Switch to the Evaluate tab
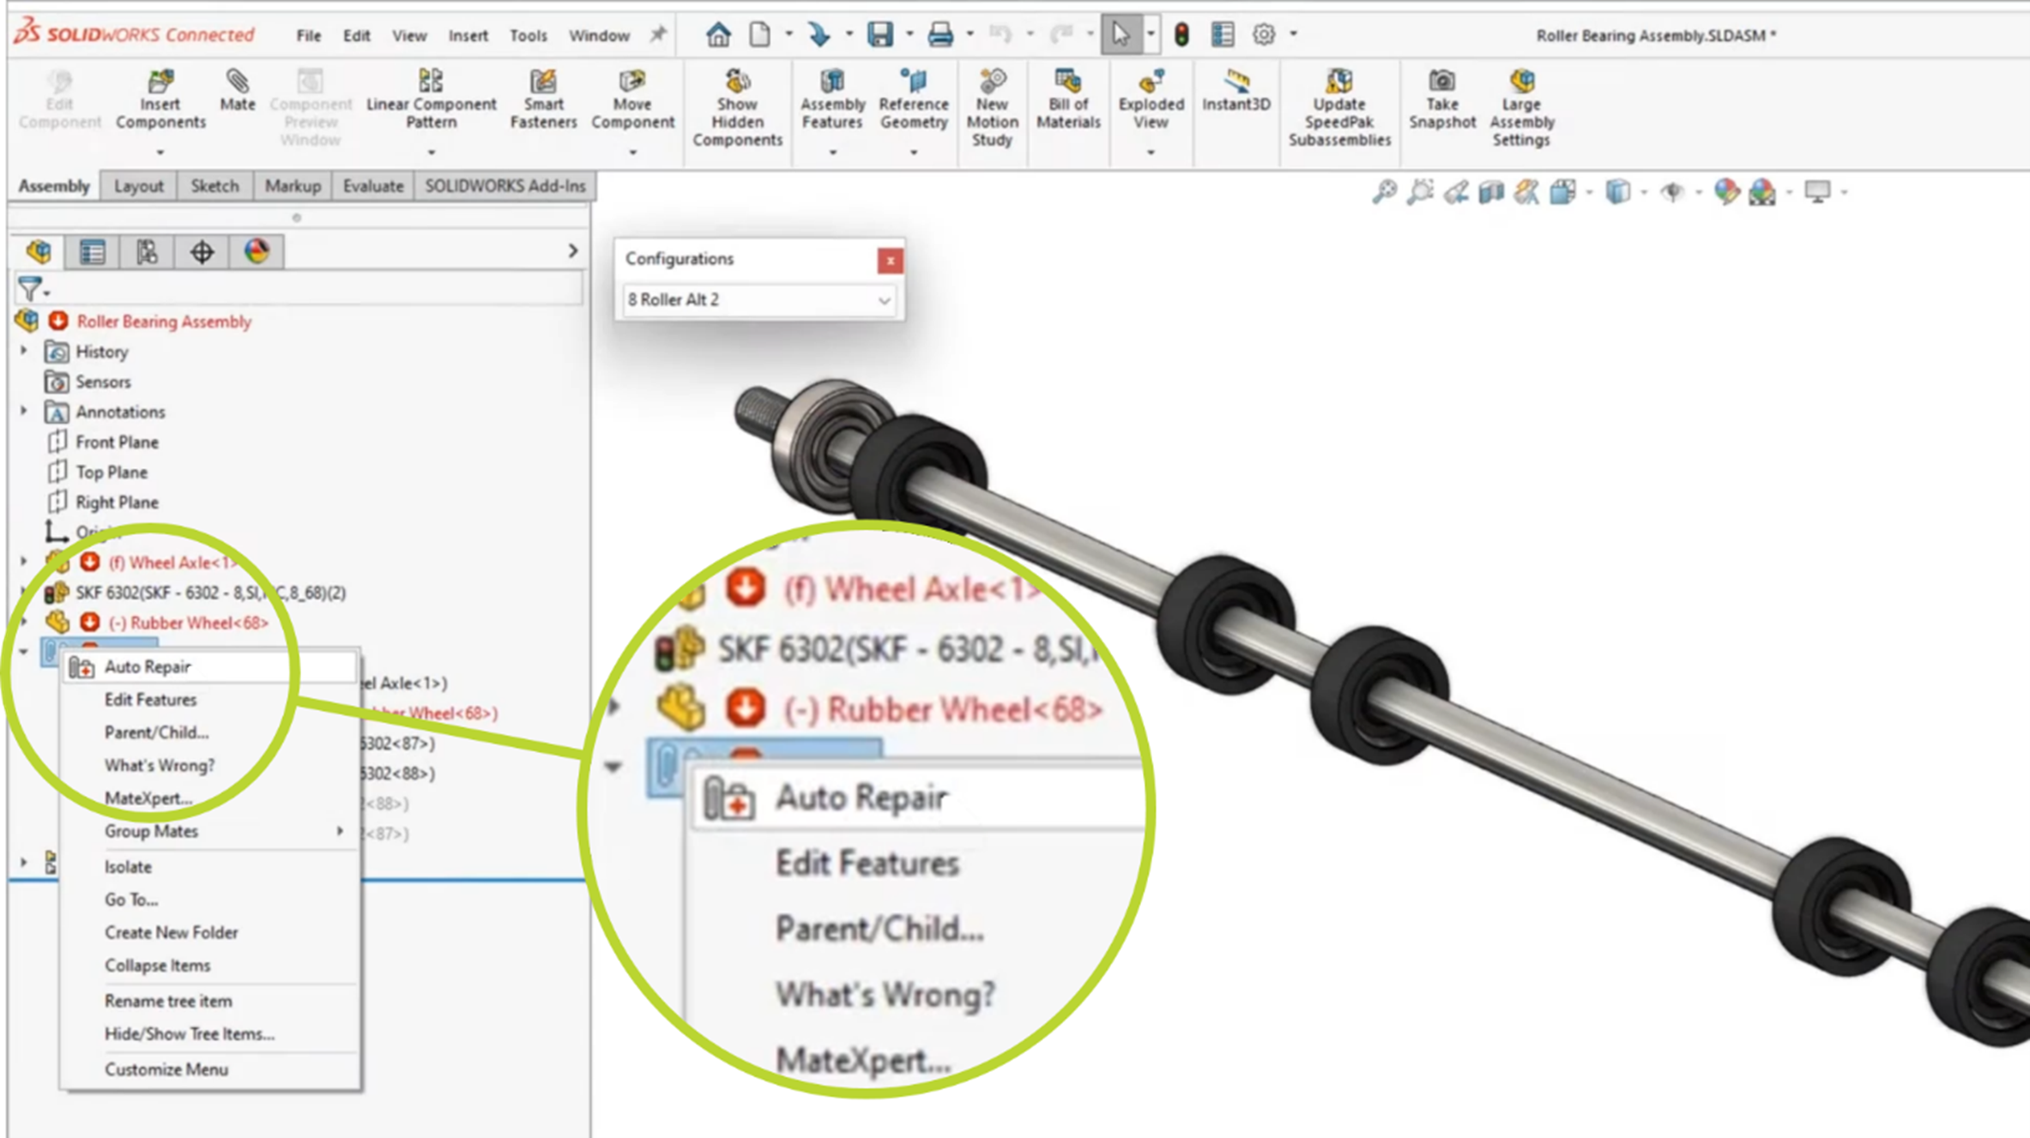The image size is (2030, 1138). (372, 185)
